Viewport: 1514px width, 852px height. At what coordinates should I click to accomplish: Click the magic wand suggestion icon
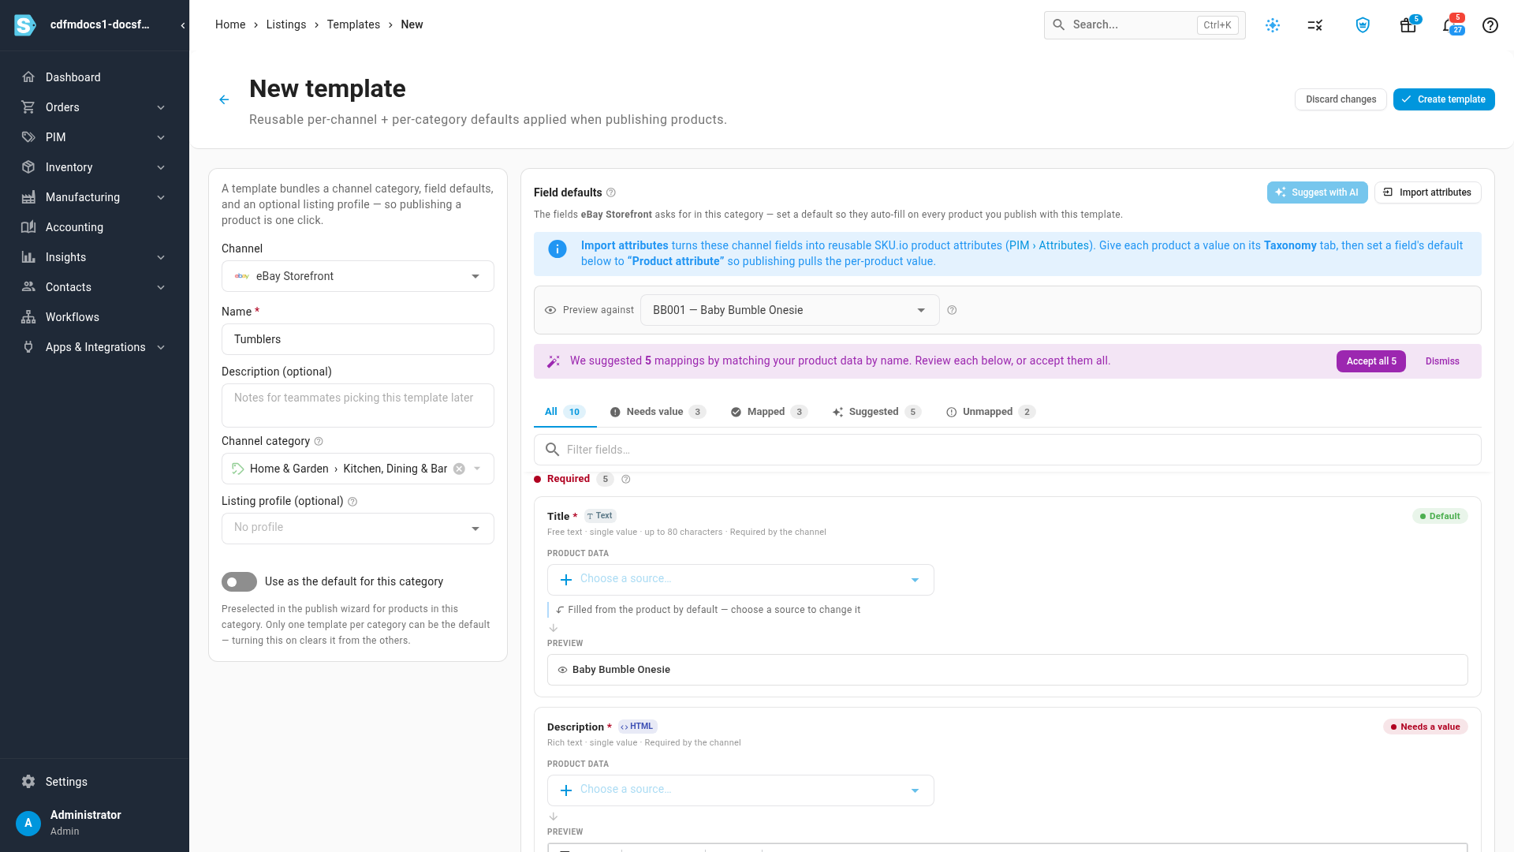coord(554,361)
